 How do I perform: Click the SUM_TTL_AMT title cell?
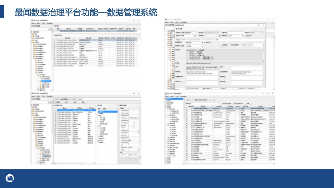tap(88, 62)
